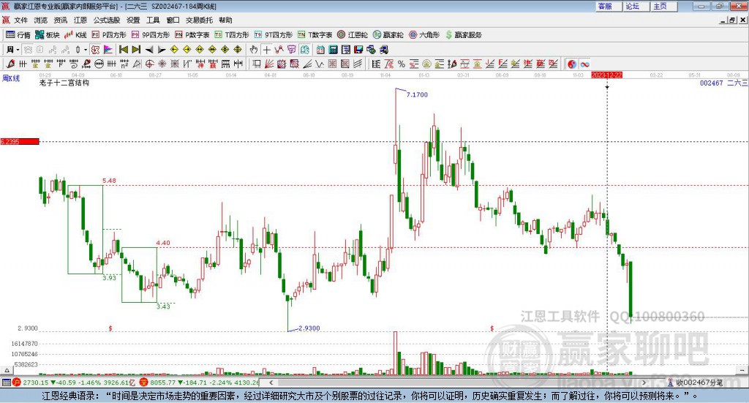Open the T数字表 tool
The height and width of the screenshot is (403, 749).
pyautogui.click(x=315, y=35)
